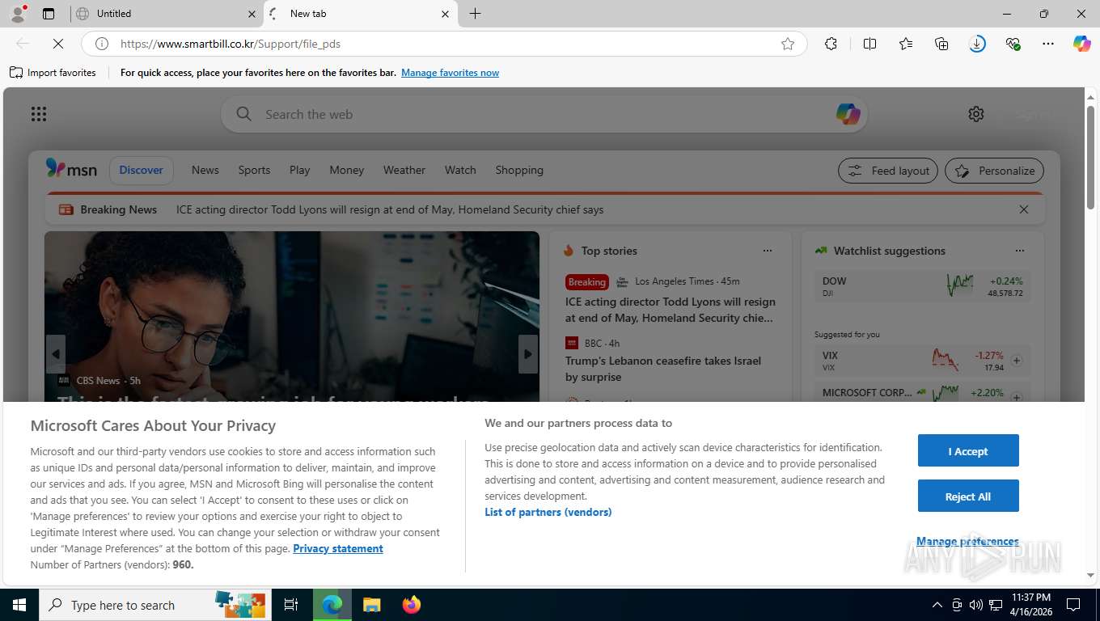Open the tab actions menu icon
Screen dimensions: 1100x621
click(x=49, y=13)
